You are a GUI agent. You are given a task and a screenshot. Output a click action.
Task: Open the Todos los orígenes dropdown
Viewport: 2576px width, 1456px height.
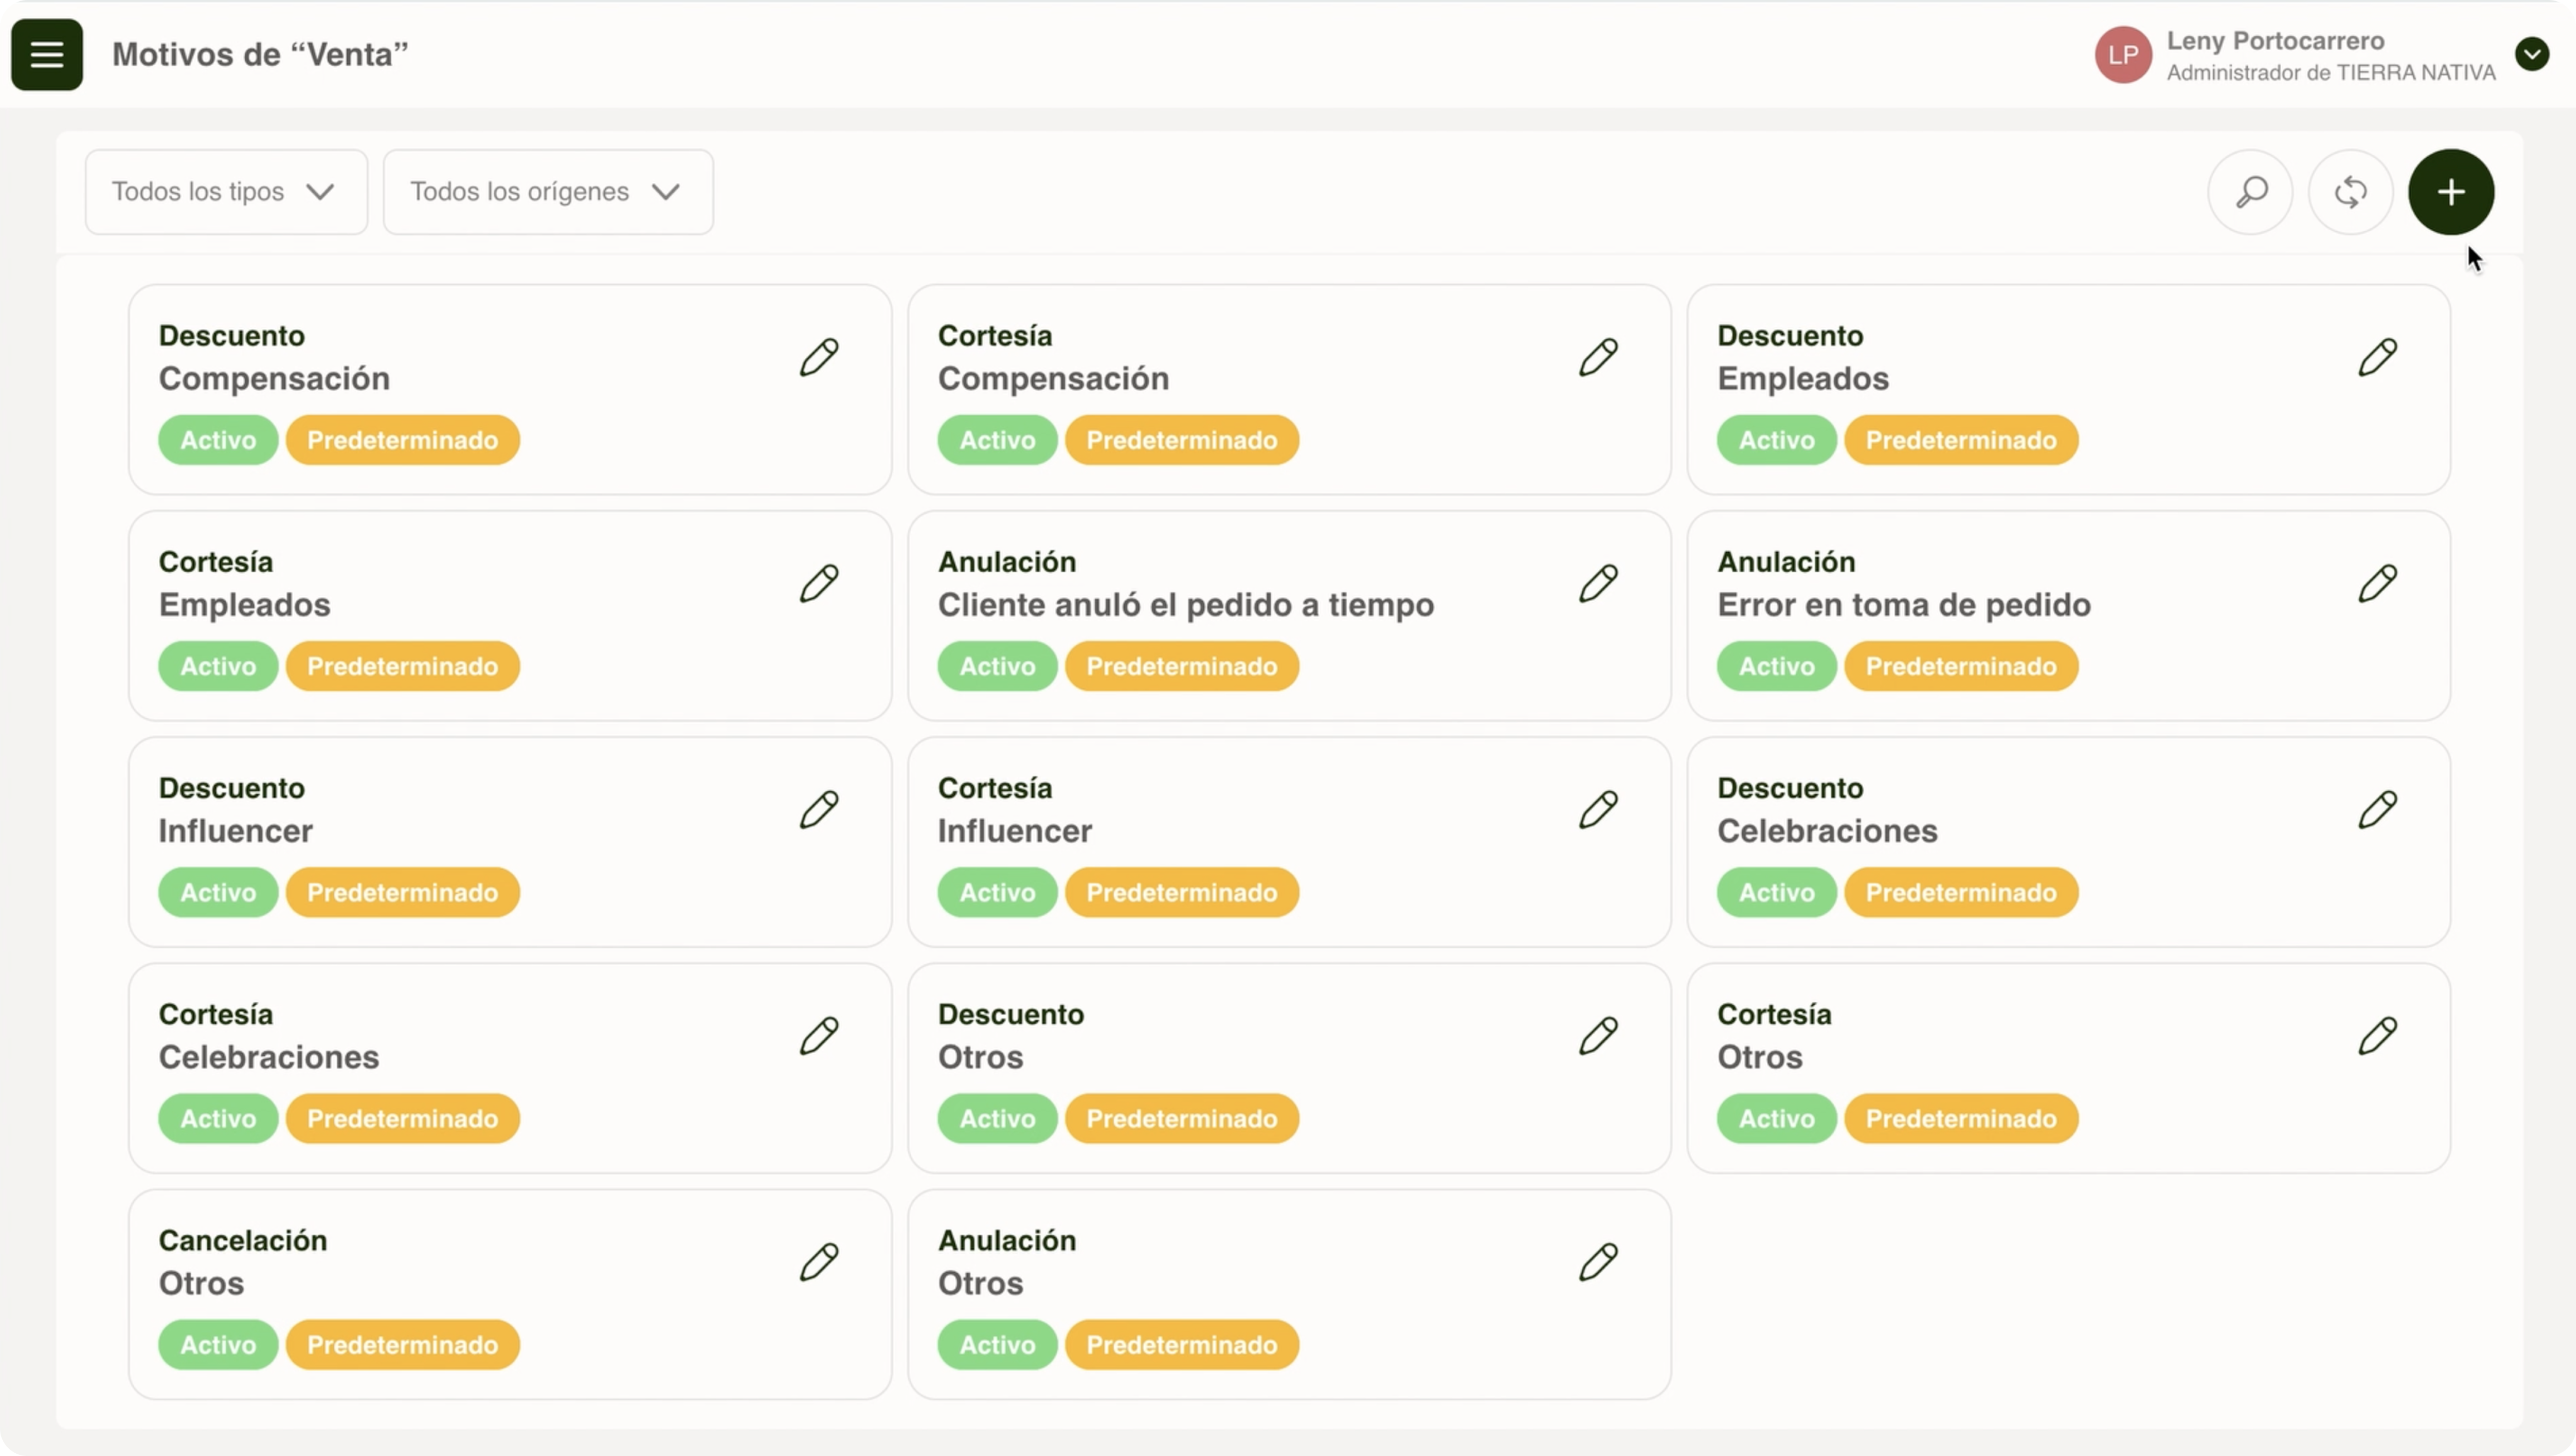(547, 192)
